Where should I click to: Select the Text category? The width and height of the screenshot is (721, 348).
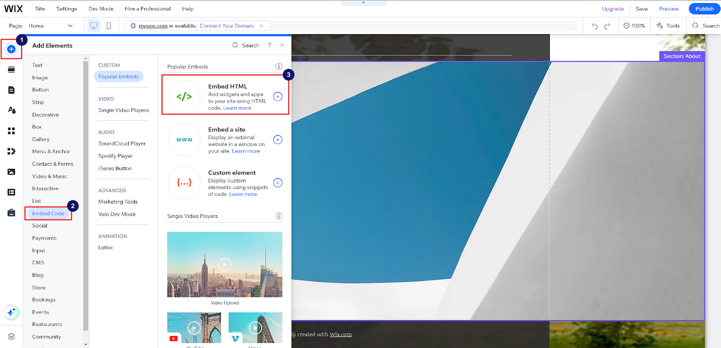tap(37, 65)
